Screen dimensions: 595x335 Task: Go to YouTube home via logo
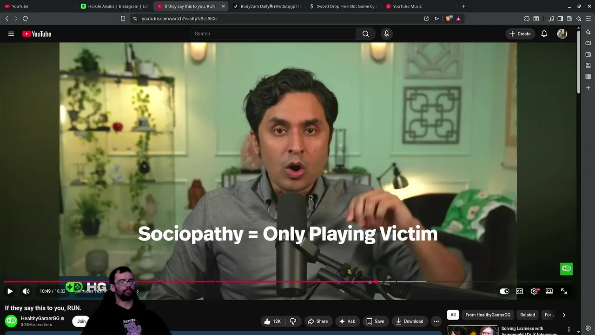(x=37, y=34)
